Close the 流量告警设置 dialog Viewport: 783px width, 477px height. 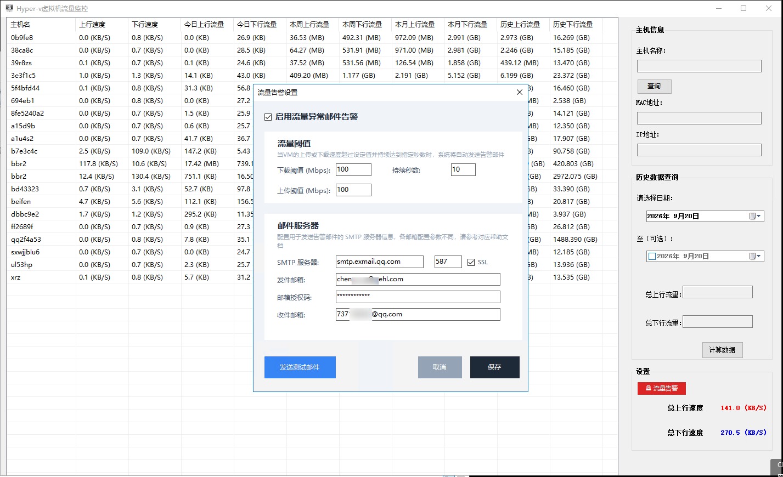click(519, 92)
